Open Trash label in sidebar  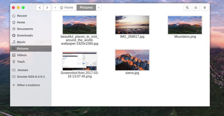[x=21, y=62]
